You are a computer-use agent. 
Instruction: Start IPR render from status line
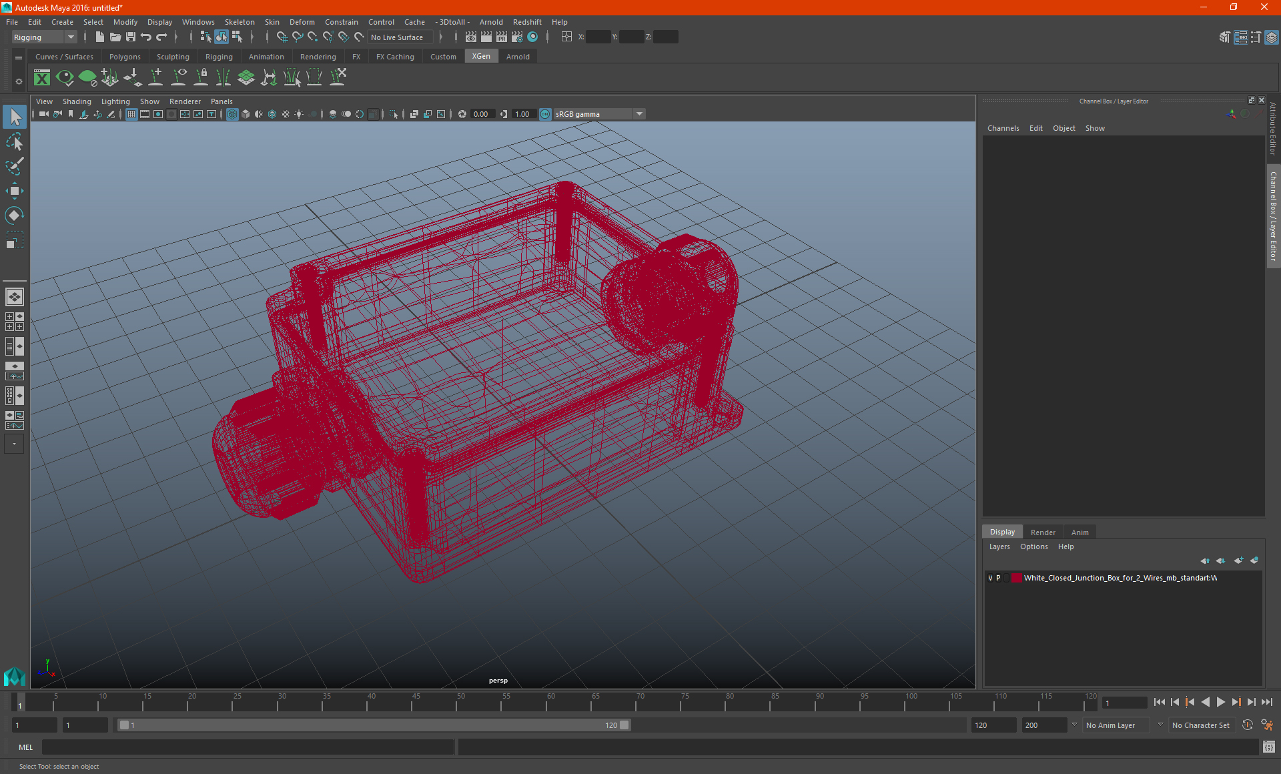[502, 37]
